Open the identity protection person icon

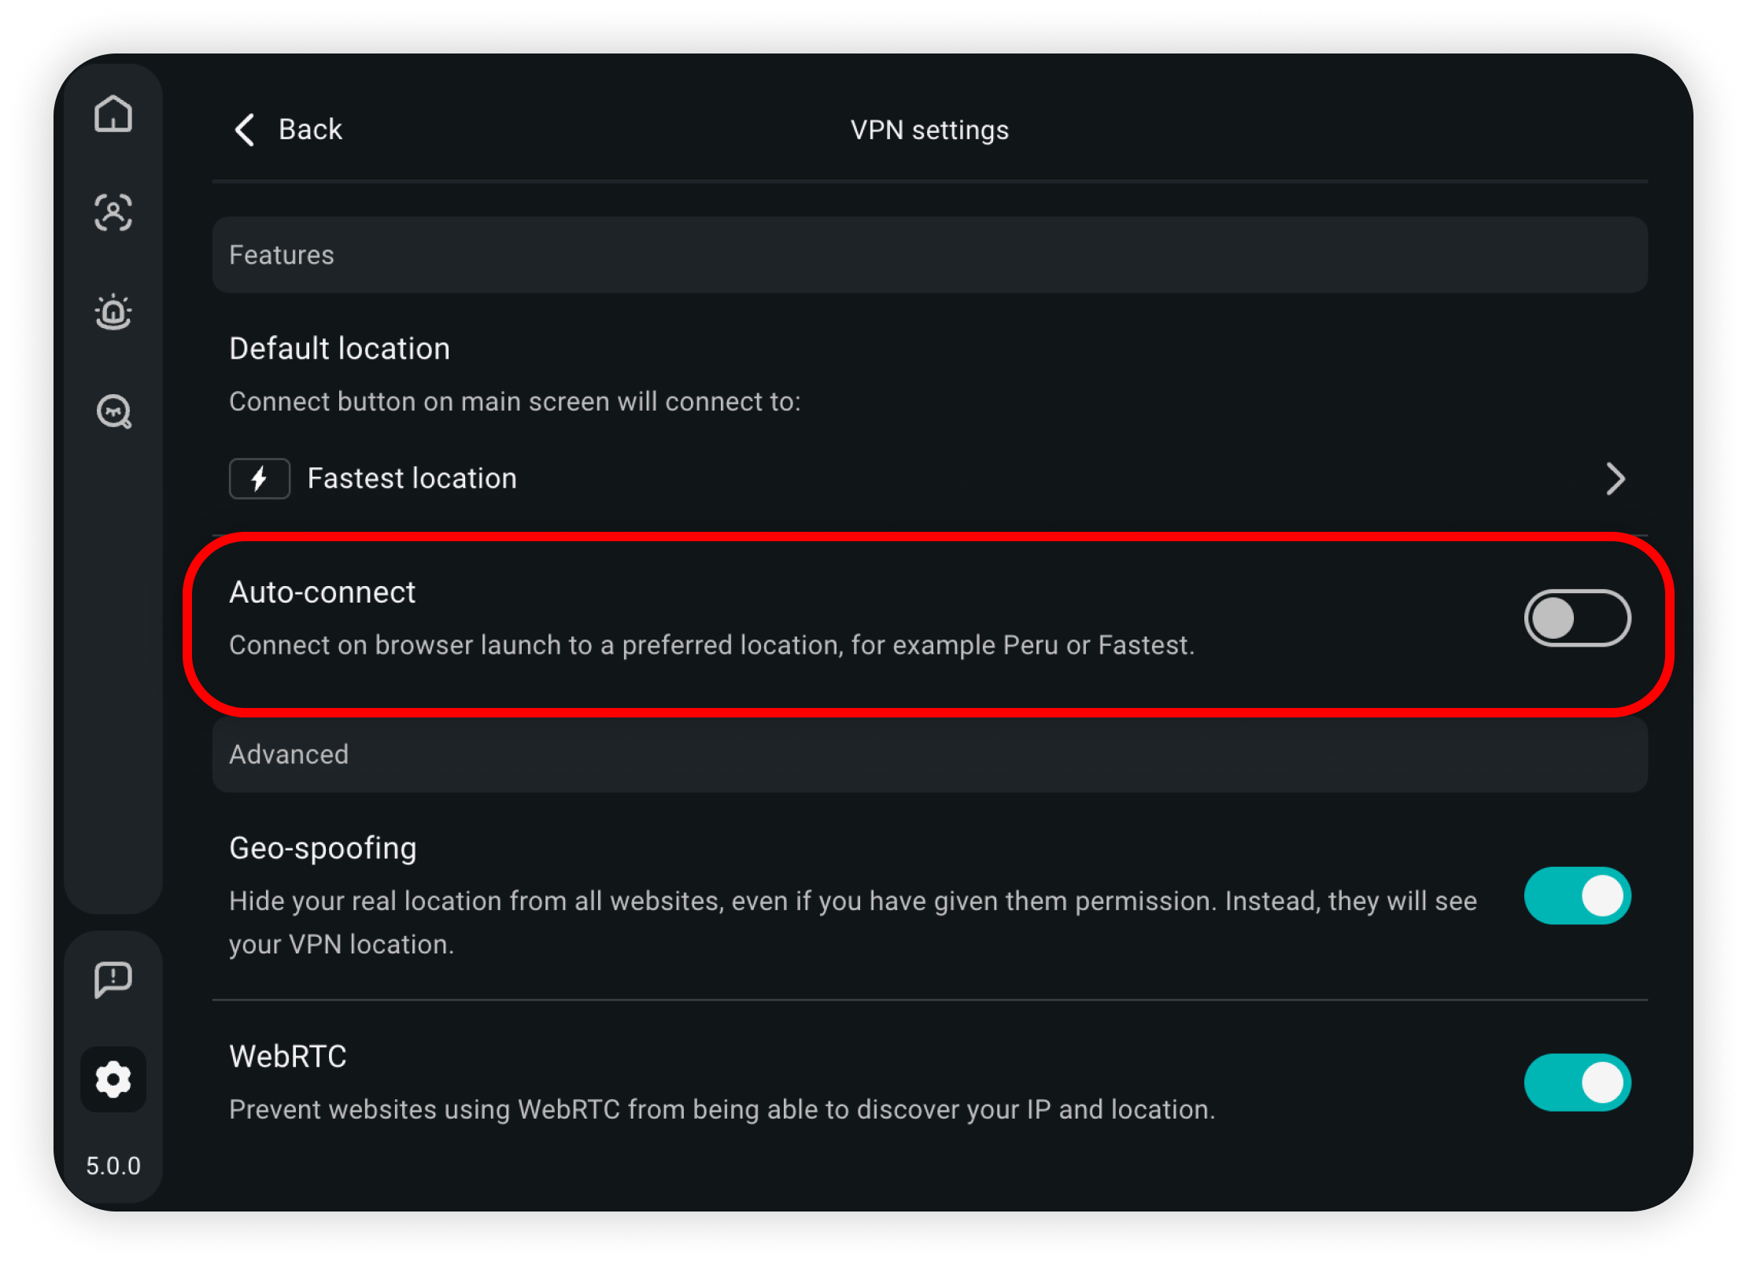[113, 212]
